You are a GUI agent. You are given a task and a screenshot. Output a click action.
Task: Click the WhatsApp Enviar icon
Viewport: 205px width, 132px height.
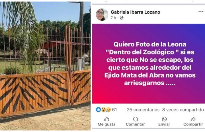[x=164, y=119]
